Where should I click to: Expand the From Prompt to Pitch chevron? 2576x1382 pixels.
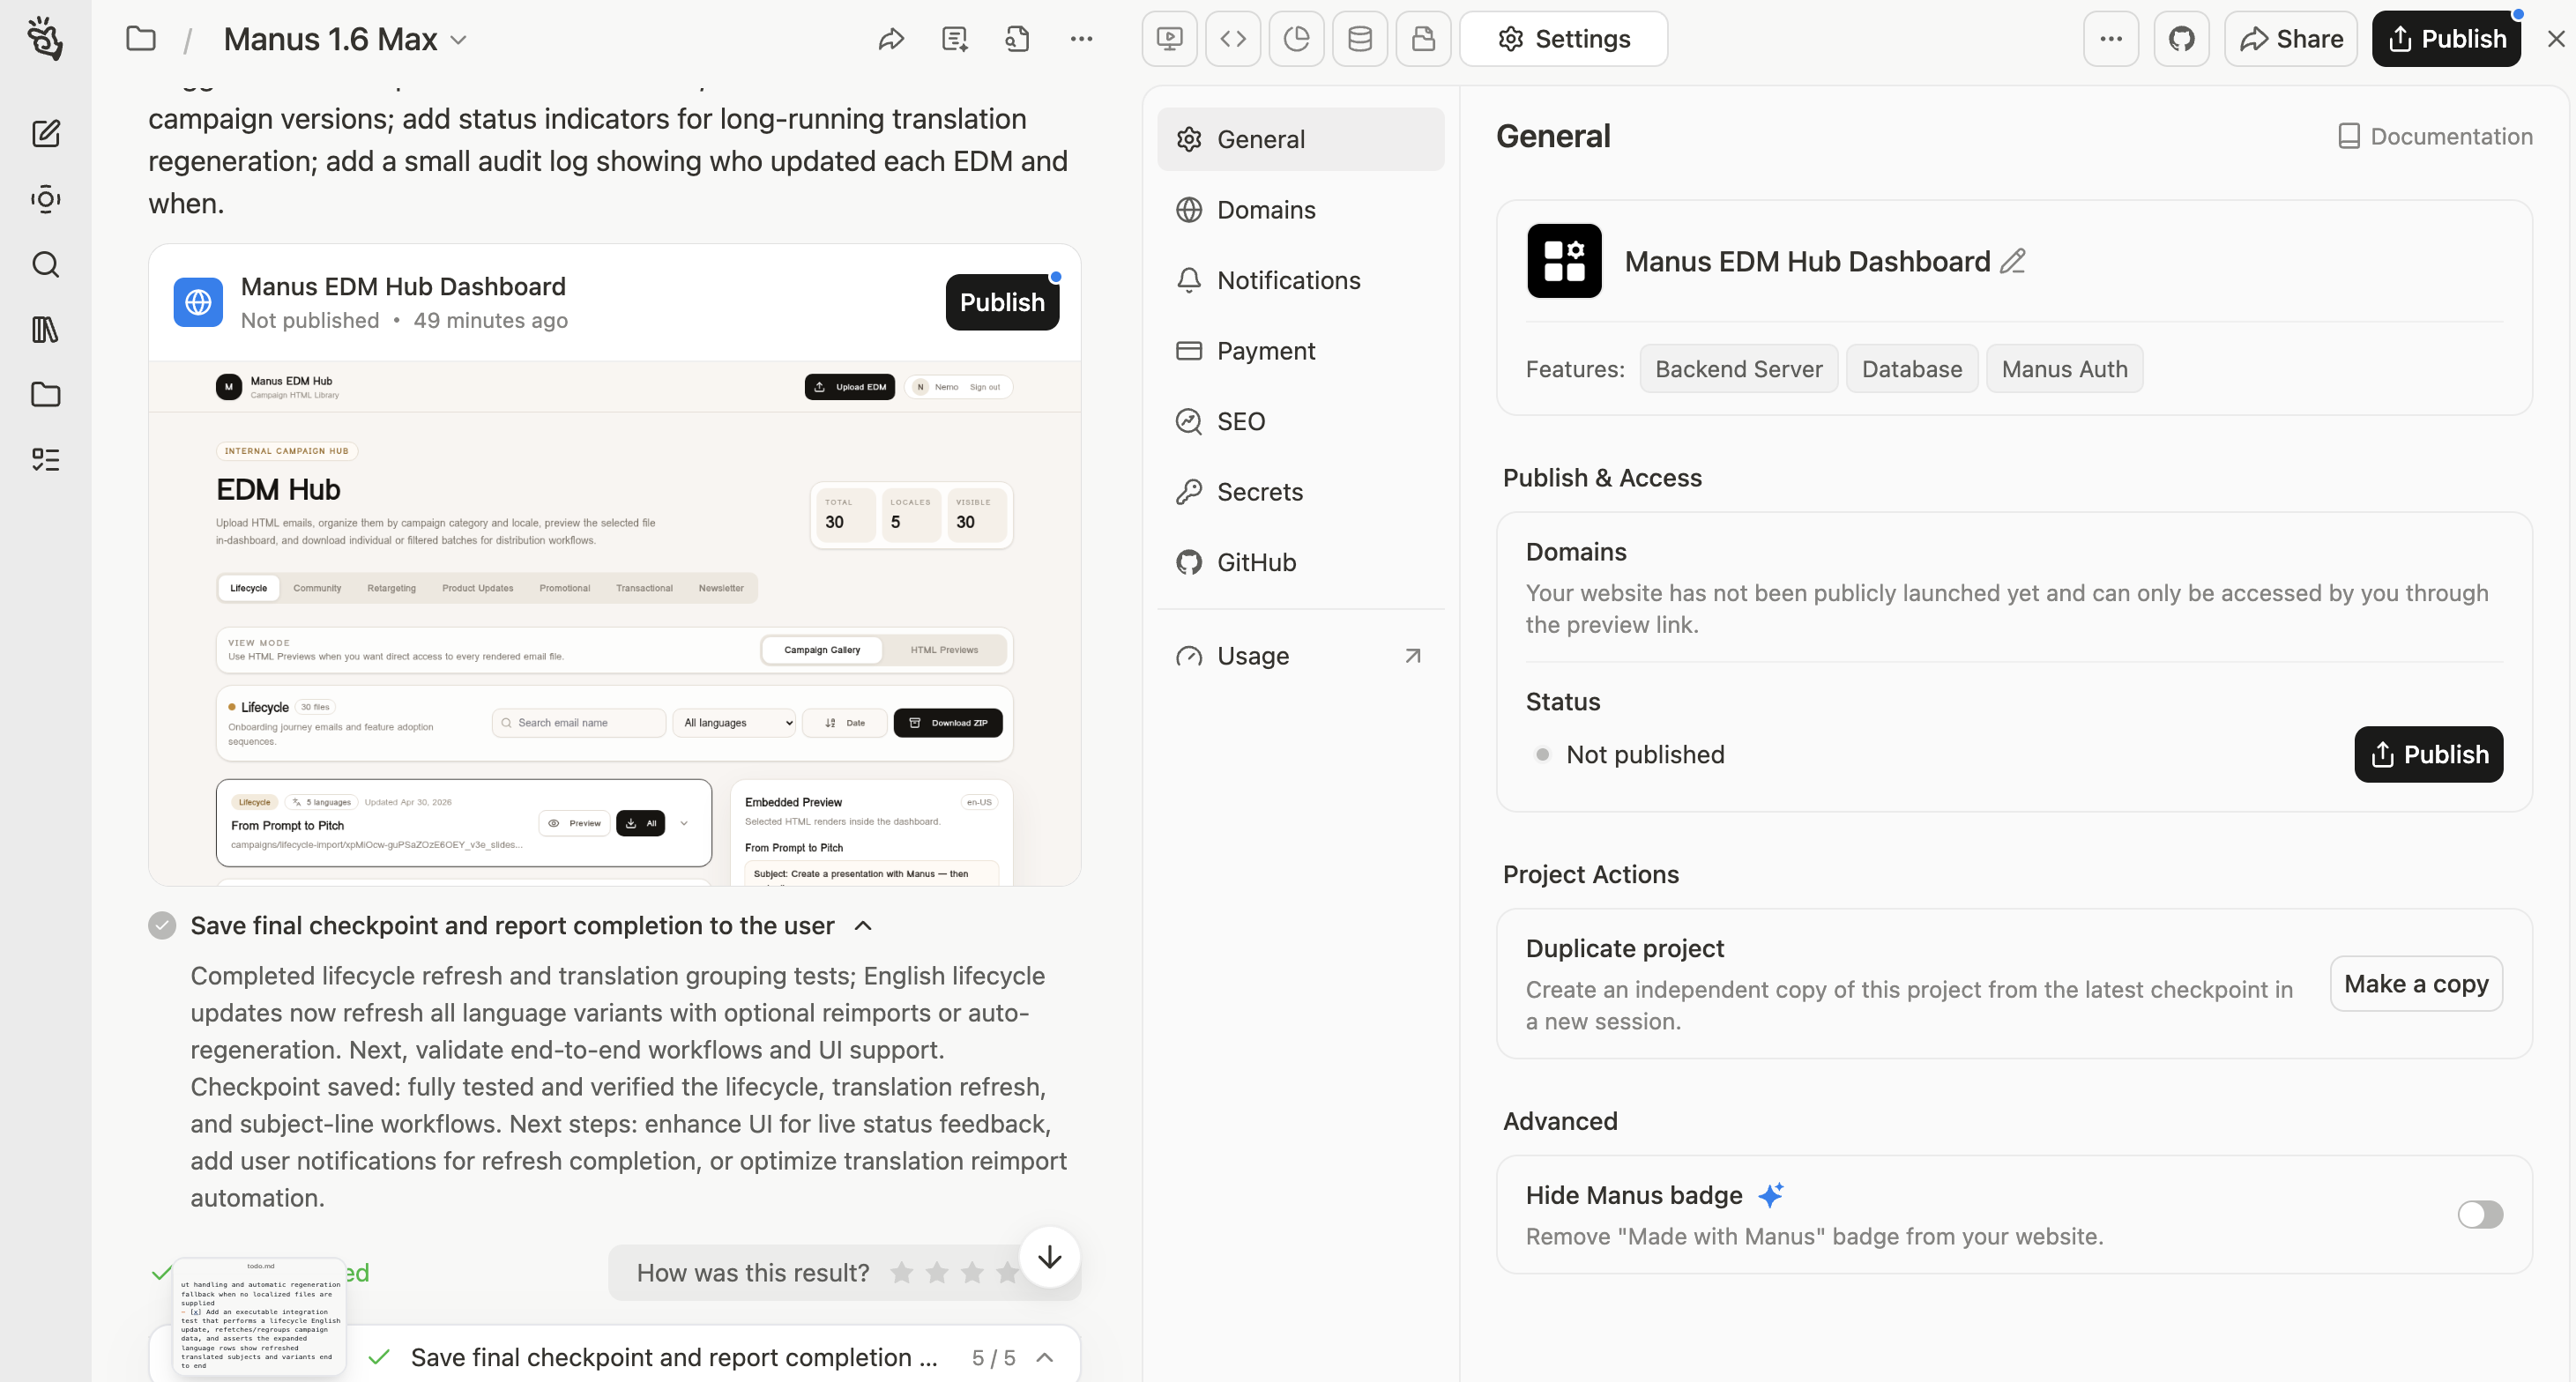684,824
